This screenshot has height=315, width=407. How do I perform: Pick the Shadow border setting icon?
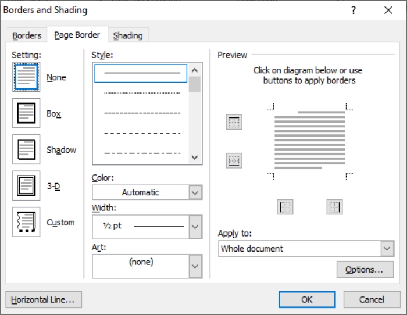tap(26, 149)
